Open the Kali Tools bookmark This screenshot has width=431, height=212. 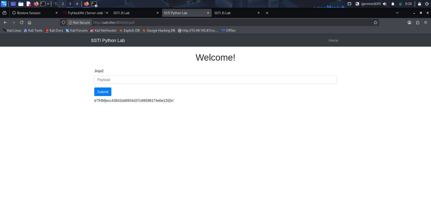click(x=33, y=31)
